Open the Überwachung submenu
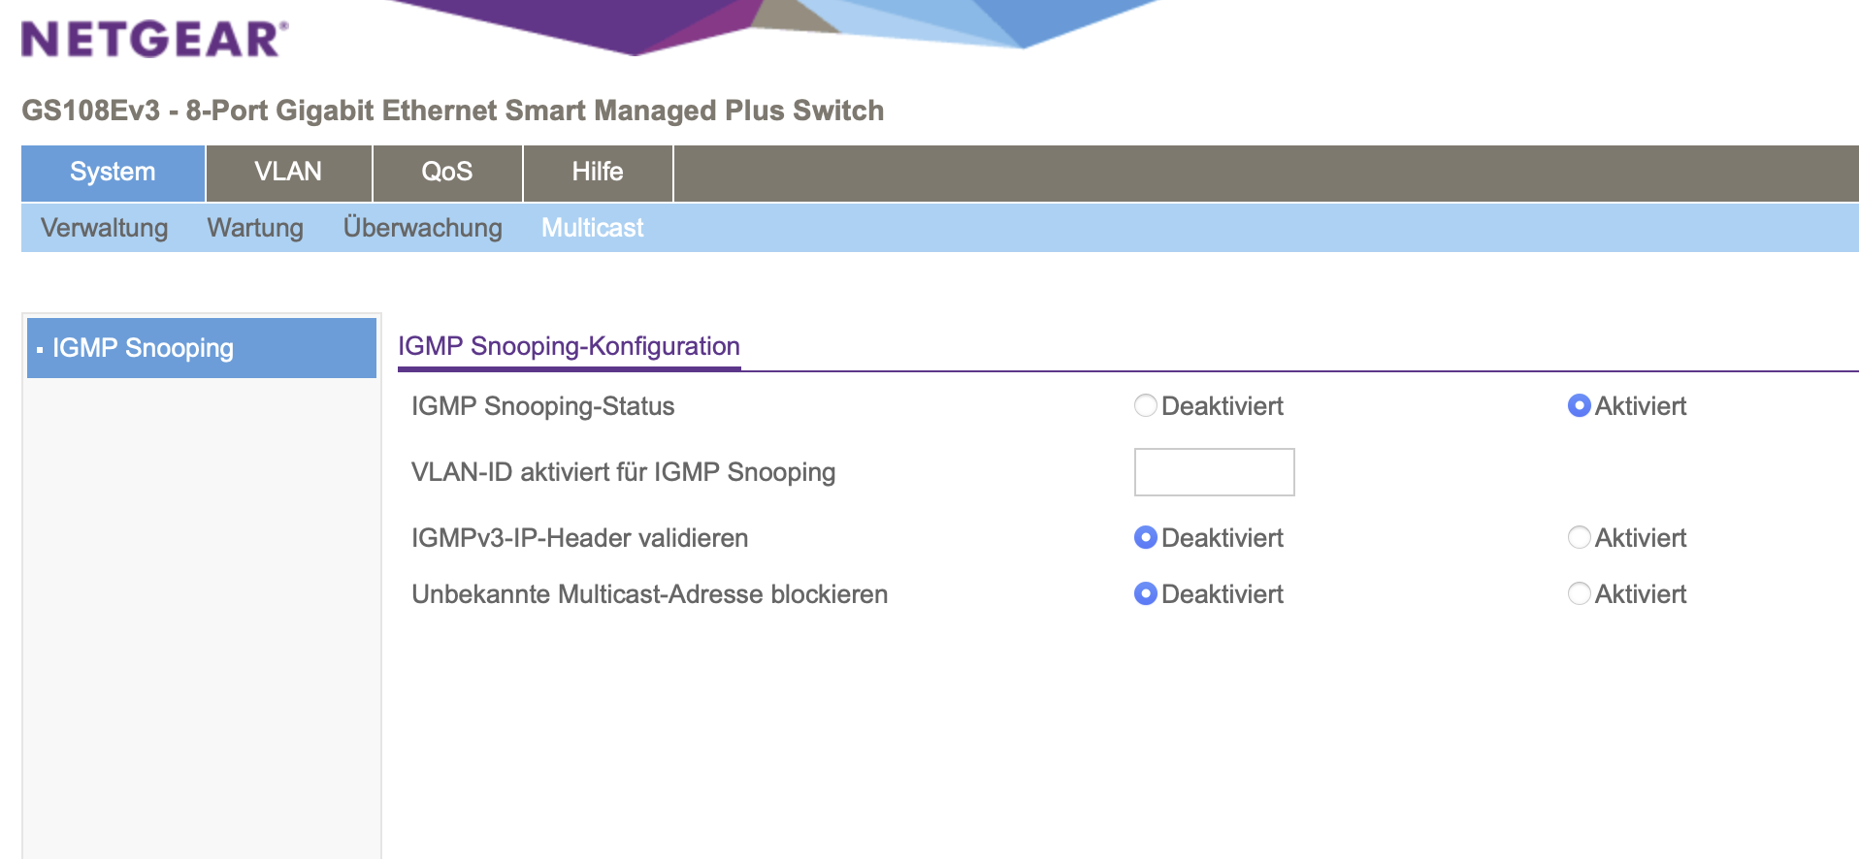The width and height of the screenshot is (1859, 859). pyautogui.click(x=422, y=228)
